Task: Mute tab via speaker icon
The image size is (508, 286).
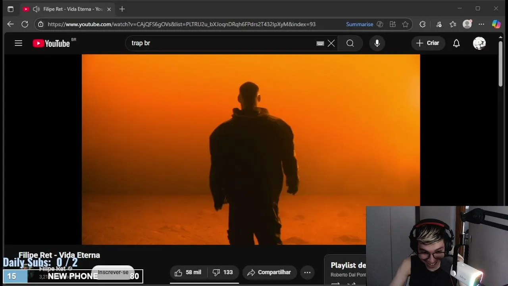Action: (36, 9)
